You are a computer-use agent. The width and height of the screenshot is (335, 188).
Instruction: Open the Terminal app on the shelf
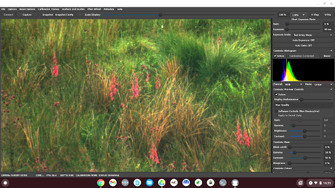(x=223, y=183)
